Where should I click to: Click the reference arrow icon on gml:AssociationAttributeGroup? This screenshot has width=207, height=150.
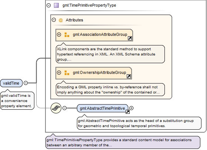tap(130, 38)
